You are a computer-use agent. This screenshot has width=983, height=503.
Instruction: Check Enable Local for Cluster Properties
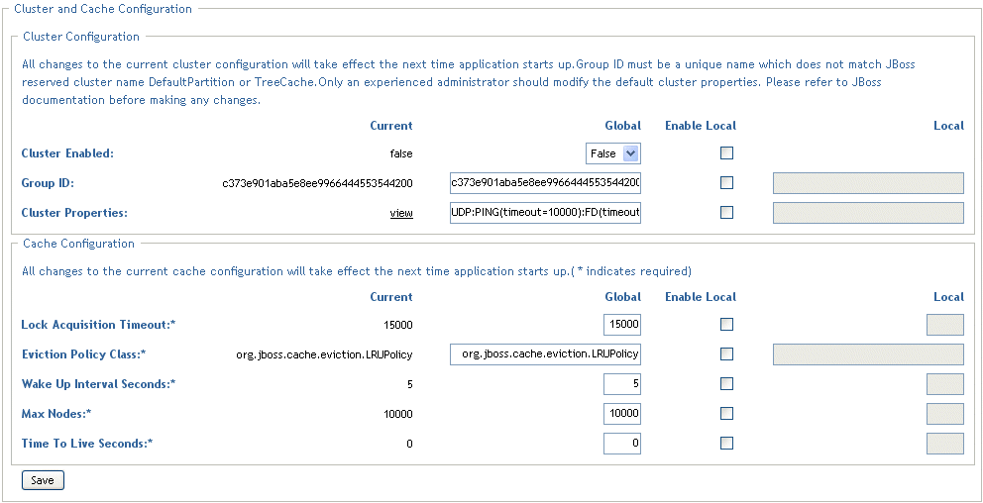click(x=727, y=212)
